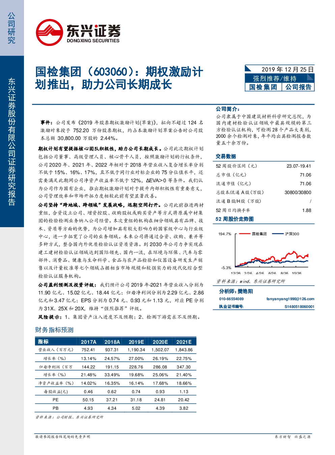
Task: Select the 总市值（亿元） row label
Action: (231, 175)
